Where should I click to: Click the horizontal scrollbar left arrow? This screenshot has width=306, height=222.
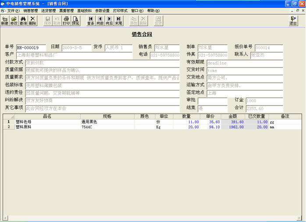click(x=5, y=218)
